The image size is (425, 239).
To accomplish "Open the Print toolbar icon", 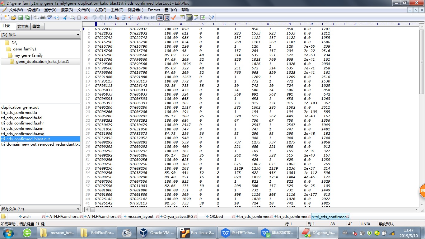I will point(43,18).
